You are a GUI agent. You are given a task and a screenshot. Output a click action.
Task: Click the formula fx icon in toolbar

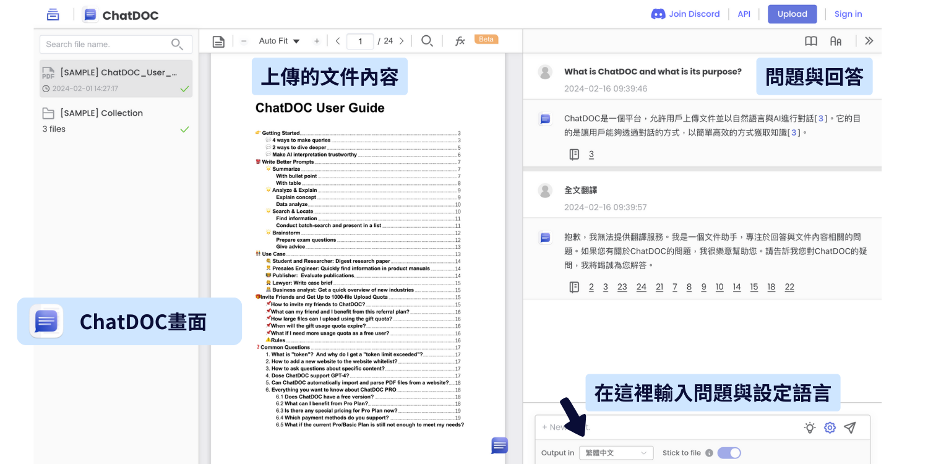tap(460, 41)
